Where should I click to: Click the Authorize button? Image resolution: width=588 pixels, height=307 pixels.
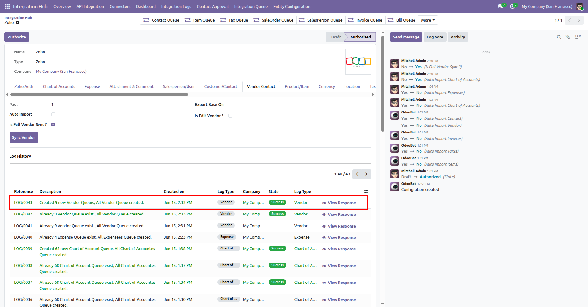click(17, 37)
